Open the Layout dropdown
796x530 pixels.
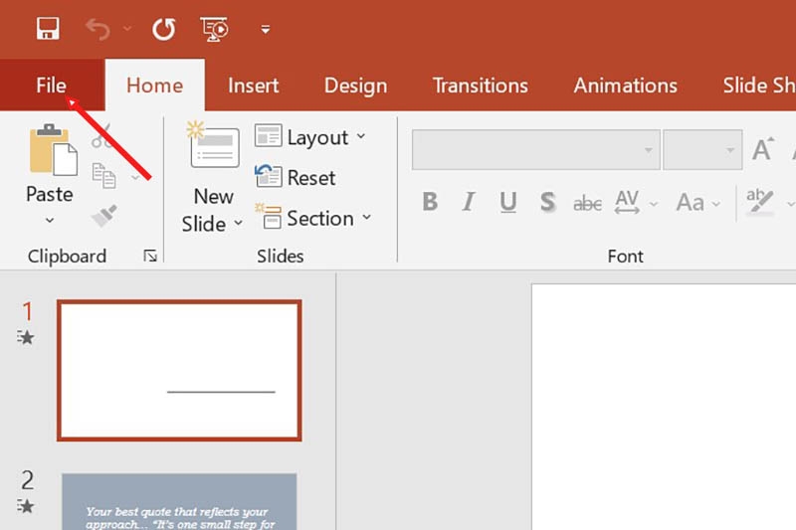pos(310,137)
